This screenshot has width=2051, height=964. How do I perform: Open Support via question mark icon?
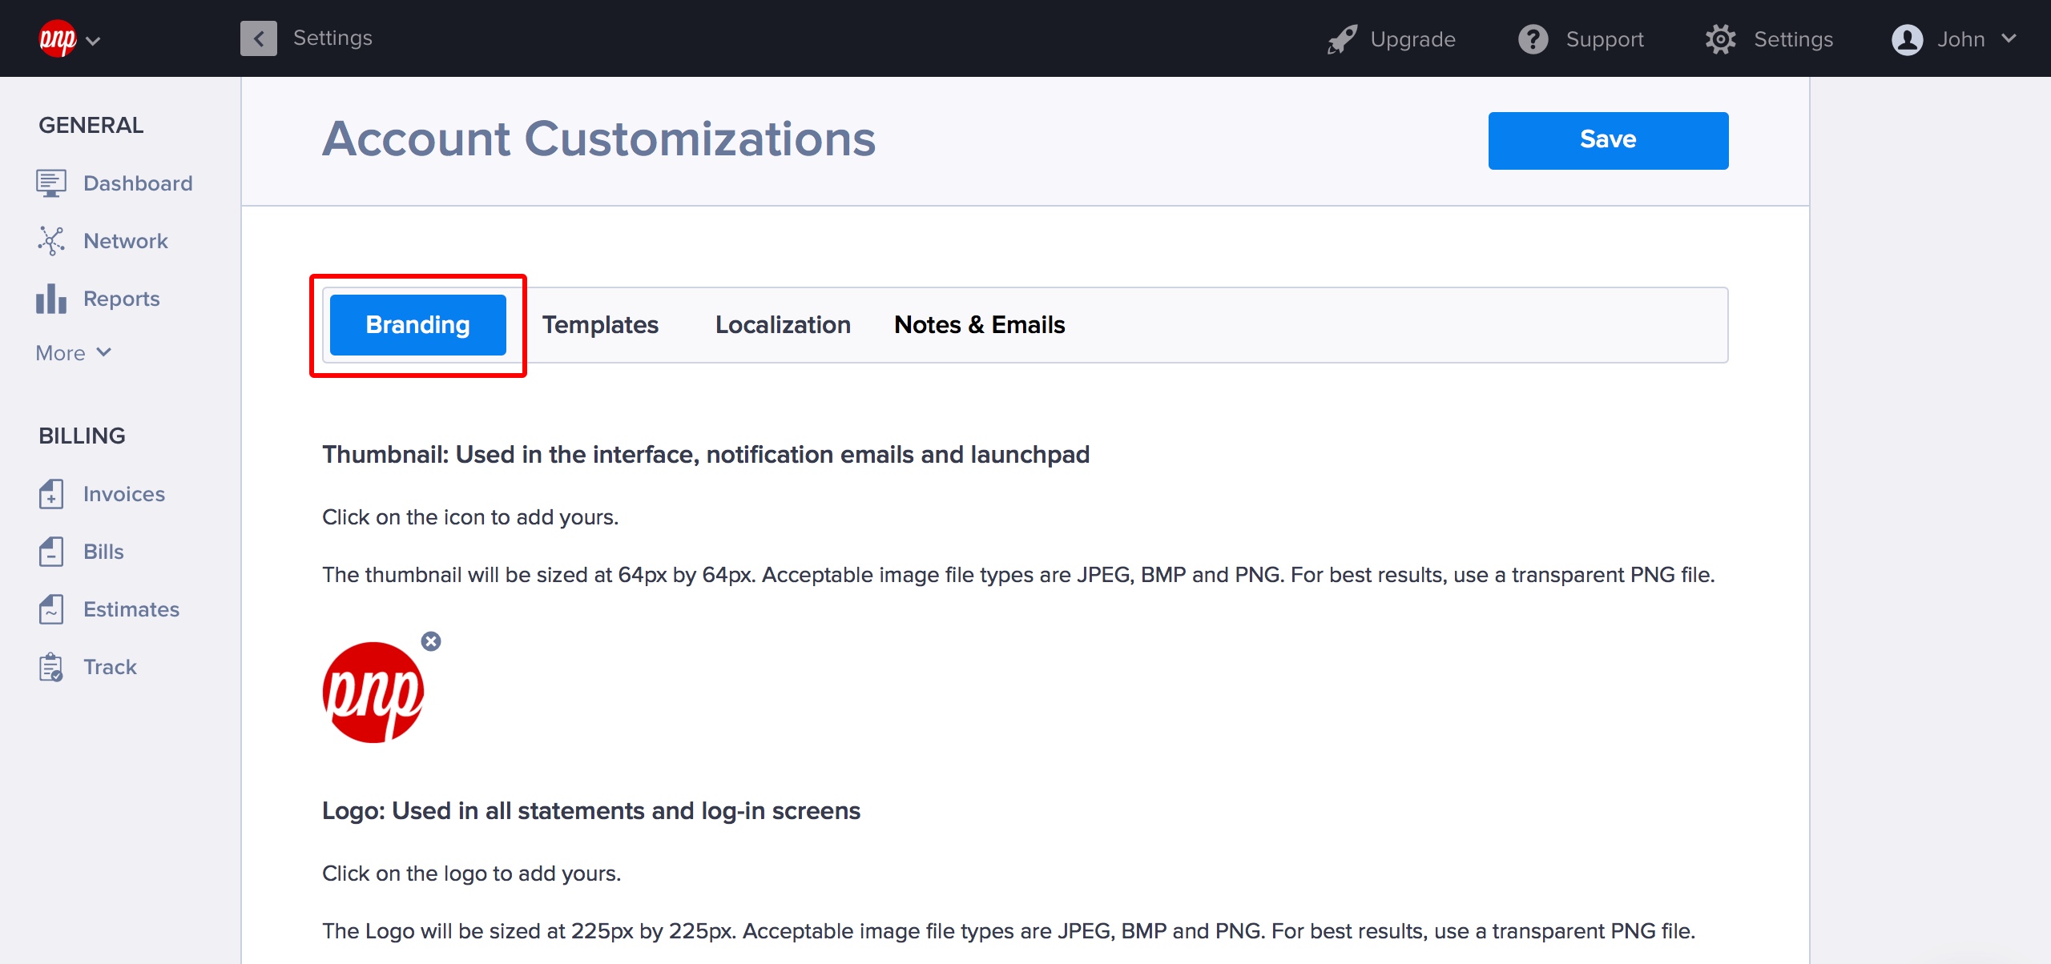point(1533,39)
